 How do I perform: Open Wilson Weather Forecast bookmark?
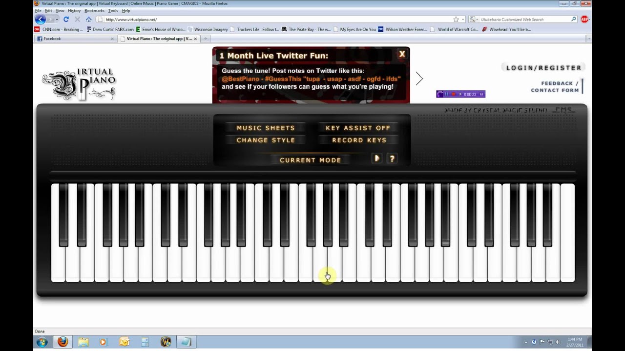pos(403,29)
